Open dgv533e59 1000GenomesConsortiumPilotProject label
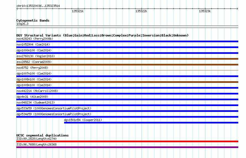Image resolution: width=246 pixels, height=158 pixels. pyautogui.click(x=54, y=108)
